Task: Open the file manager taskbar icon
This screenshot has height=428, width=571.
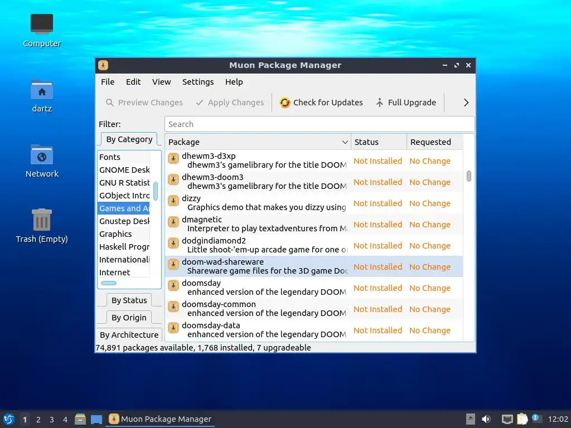Action: (80, 419)
